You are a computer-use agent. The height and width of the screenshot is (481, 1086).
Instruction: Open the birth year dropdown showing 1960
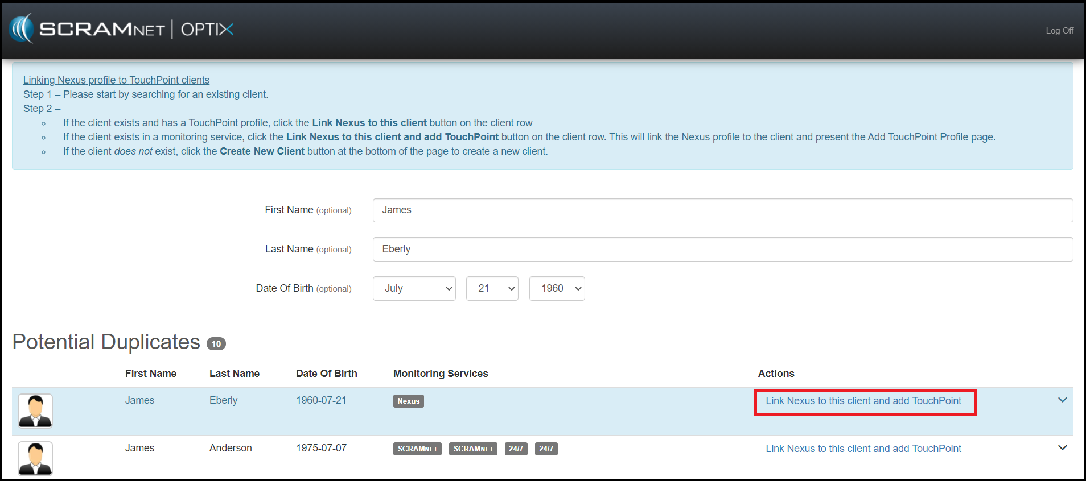[x=557, y=288]
